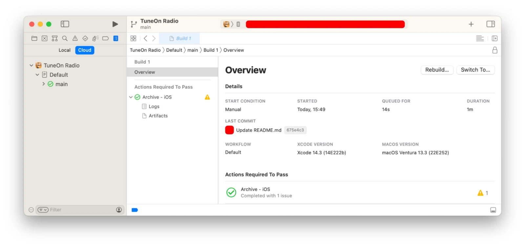
Task: Open Artifacts under Archive - iOS
Action: (158, 116)
